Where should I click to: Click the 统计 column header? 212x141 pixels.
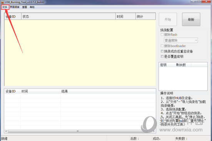[145, 16]
